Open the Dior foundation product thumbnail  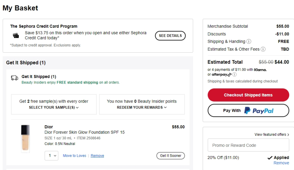pos(25,139)
